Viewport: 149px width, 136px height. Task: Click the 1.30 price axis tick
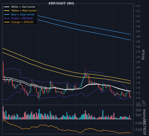click(138, 98)
